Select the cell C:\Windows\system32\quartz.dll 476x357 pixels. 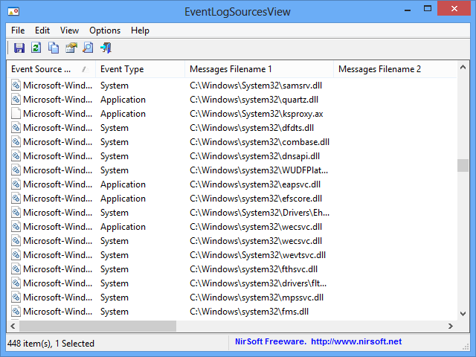(x=254, y=100)
